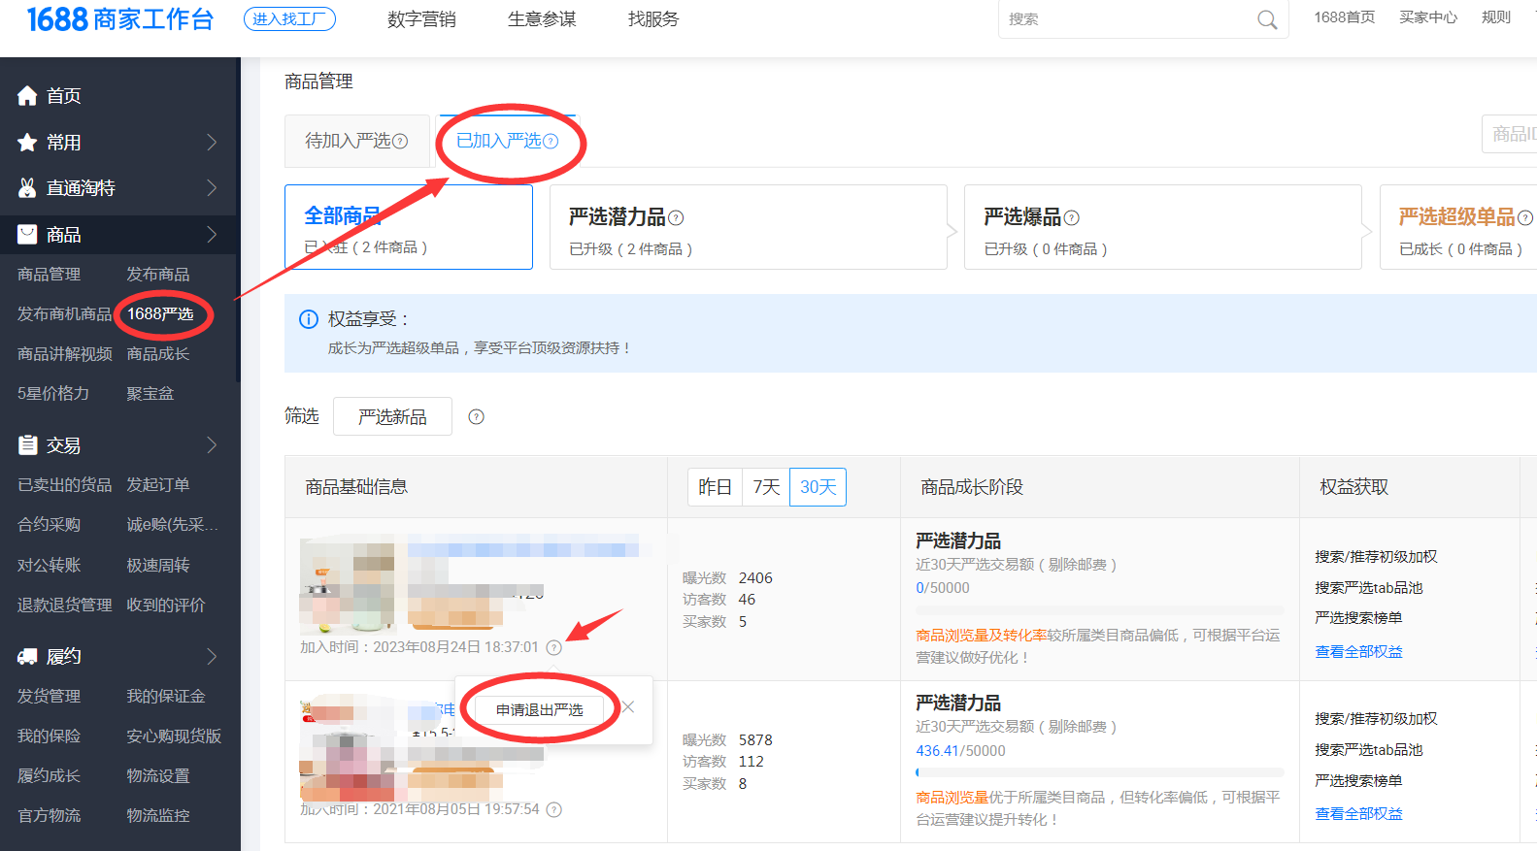This screenshot has width=1537, height=851.
Task: Click help icon after 2023年08月24日 join time
Action: 553,648
